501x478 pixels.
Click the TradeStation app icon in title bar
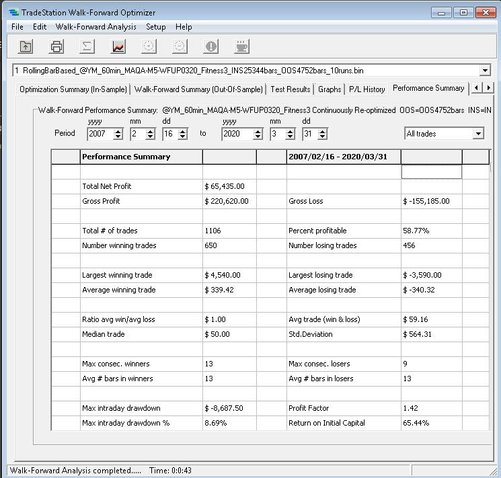pos(14,13)
